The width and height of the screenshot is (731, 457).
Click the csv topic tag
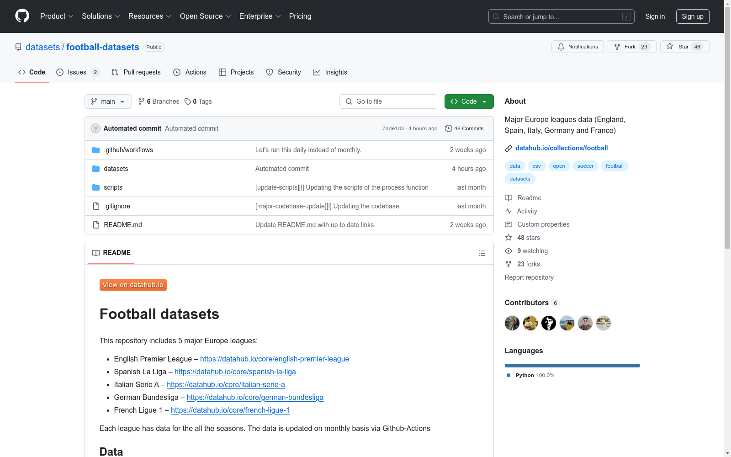tap(537, 166)
